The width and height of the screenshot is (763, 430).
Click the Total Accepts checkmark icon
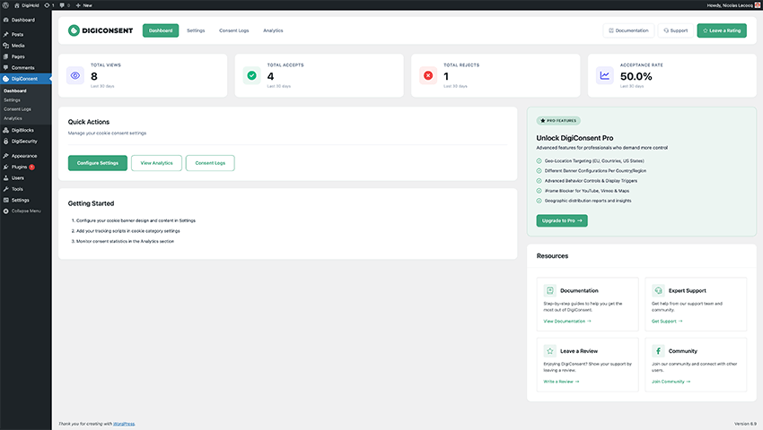pos(252,76)
